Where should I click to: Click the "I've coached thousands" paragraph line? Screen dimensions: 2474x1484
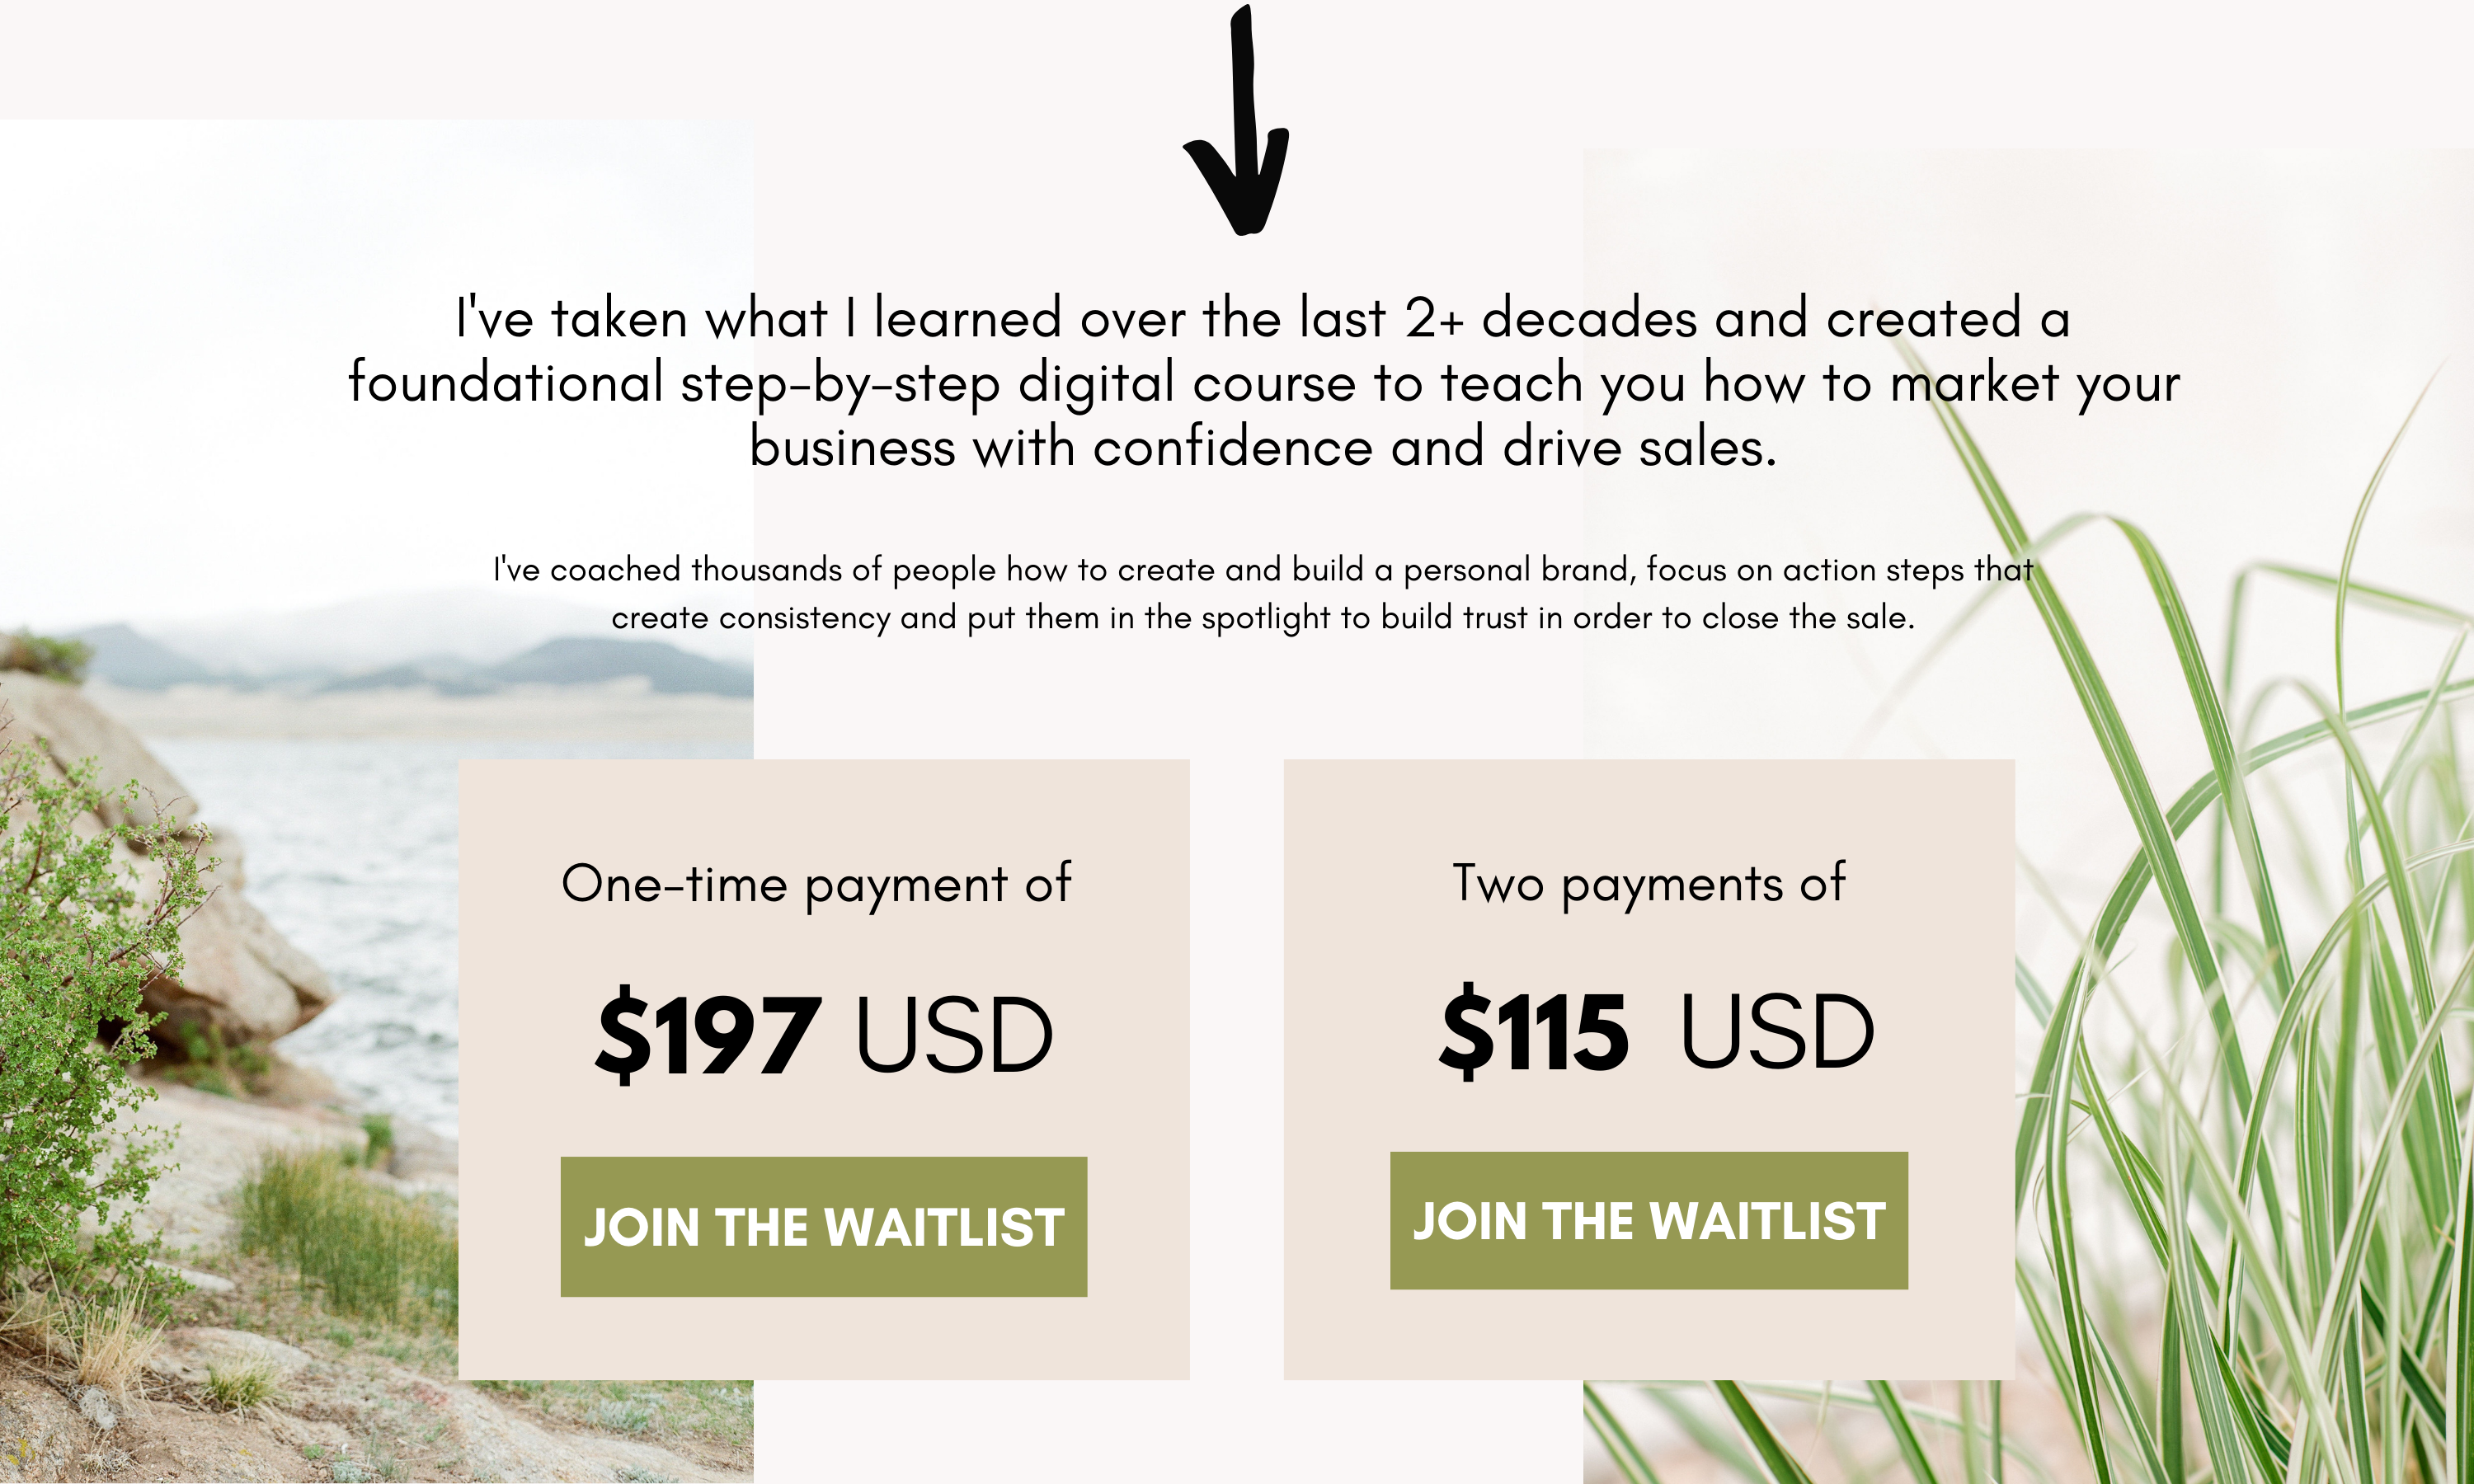point(1263,569)
